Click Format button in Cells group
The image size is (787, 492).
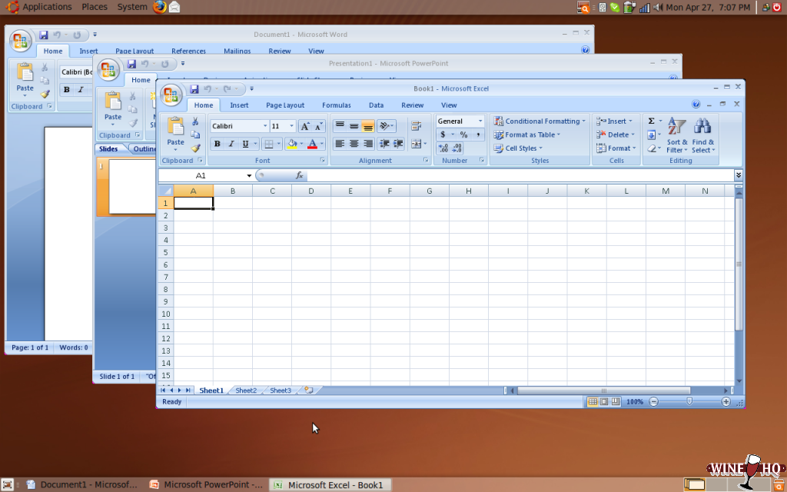(616, 148)
